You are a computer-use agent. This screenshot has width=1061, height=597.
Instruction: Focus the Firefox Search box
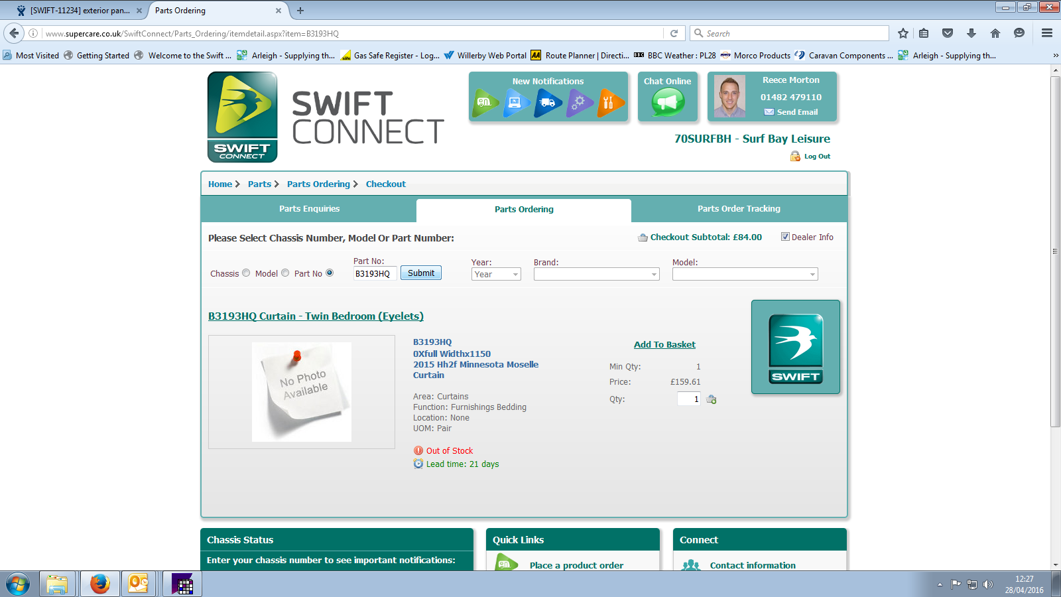790,33
